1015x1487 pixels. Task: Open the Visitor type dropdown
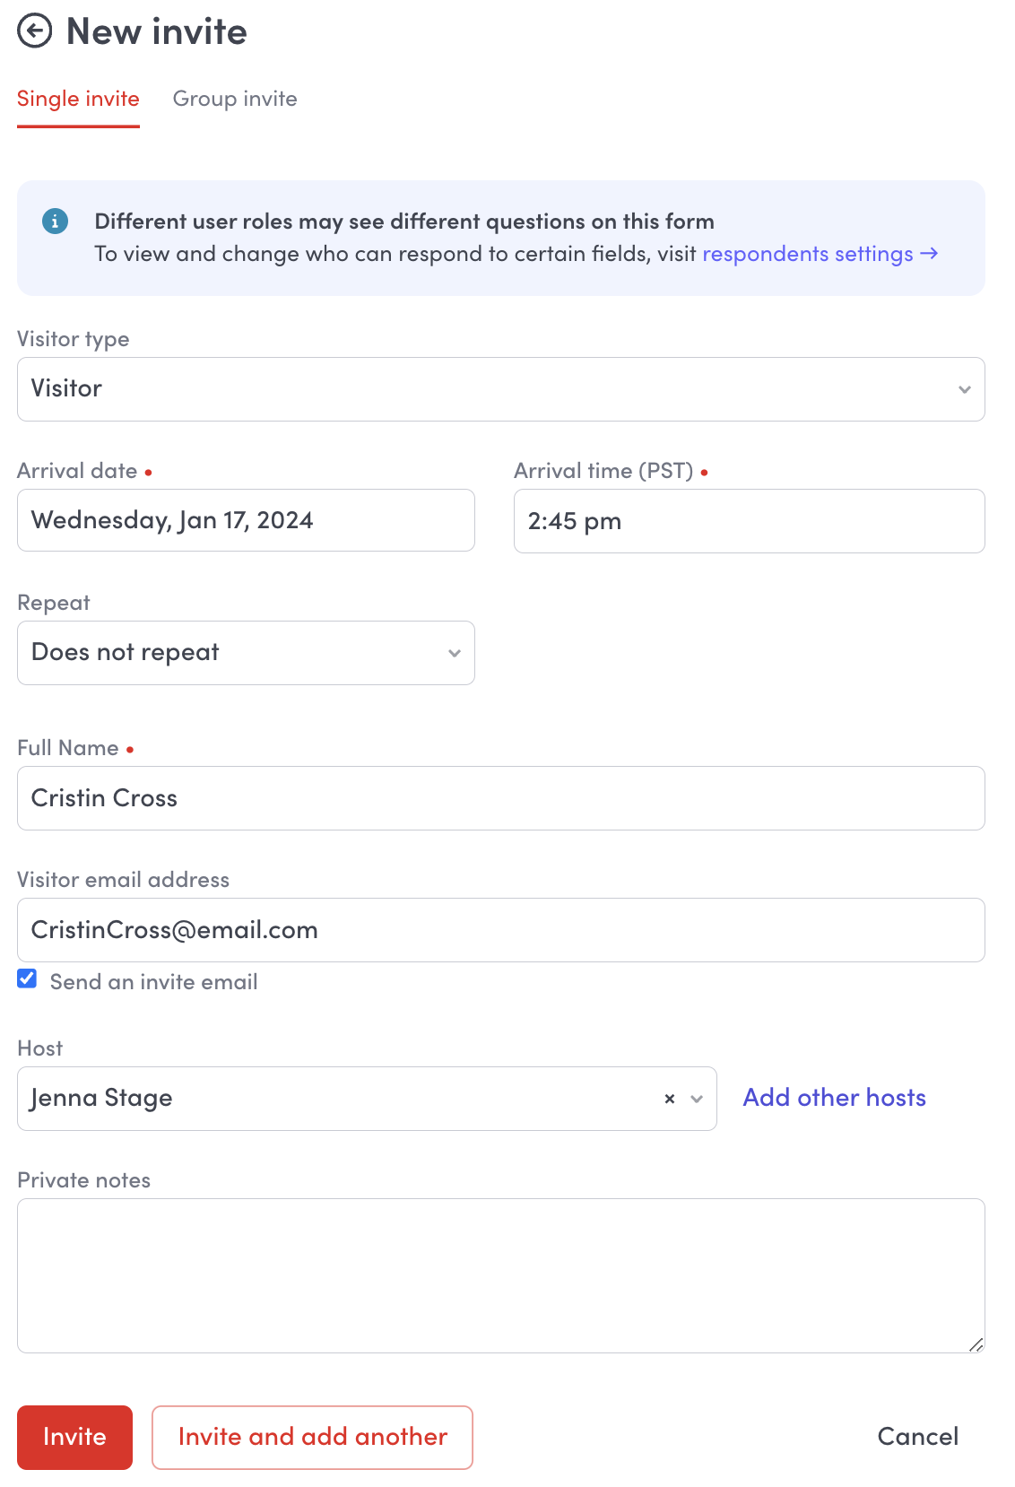pos(500,389)
